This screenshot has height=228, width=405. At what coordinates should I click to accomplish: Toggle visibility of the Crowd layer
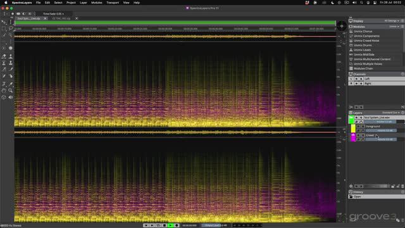[358, 135]
